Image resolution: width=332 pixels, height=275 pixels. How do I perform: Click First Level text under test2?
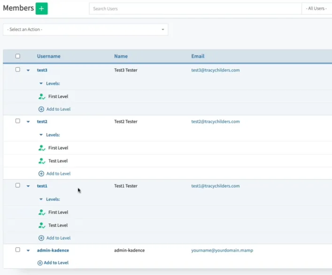pos(58,148)
